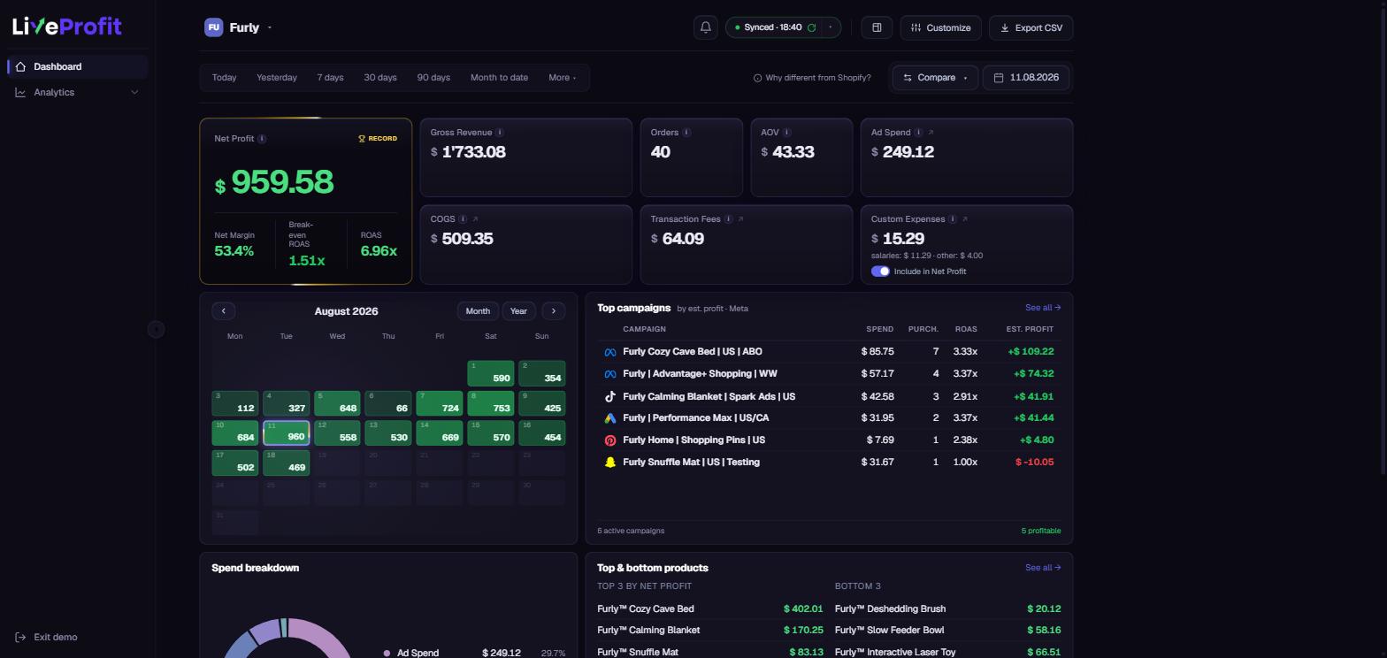Image resolution: width=1387 pixels, height=658 pixels.
Task: Click See all in Top campaigns
Action: pos(1043,308)
